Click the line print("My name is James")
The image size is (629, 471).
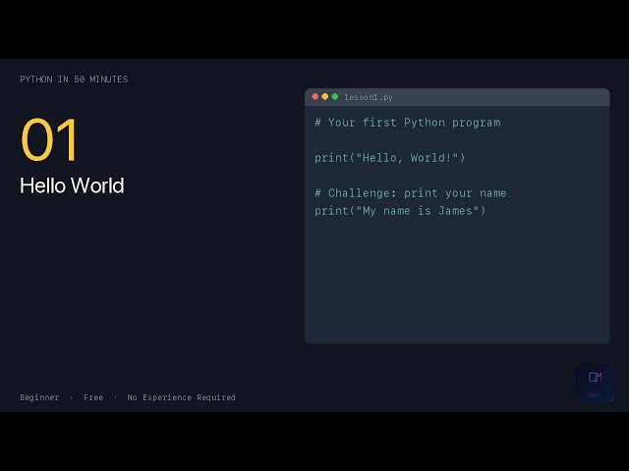point(400,211)
